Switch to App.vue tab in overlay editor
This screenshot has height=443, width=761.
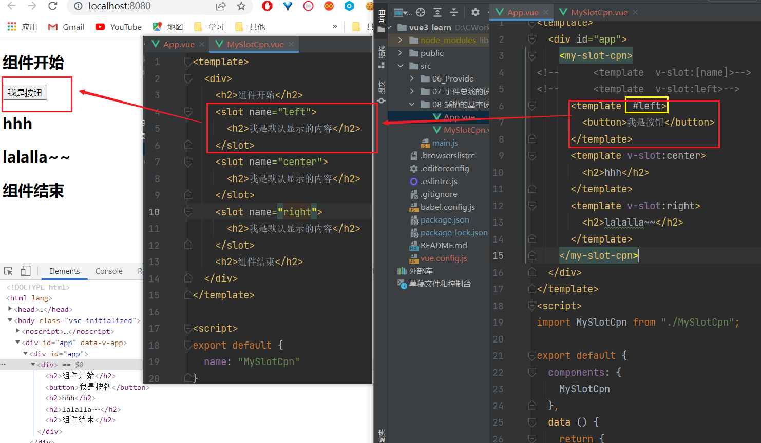(x=179, y=45)
